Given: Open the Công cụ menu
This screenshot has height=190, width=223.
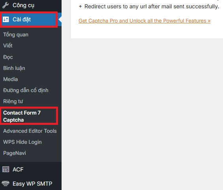Looking at the screenshot, I should 31,6.
